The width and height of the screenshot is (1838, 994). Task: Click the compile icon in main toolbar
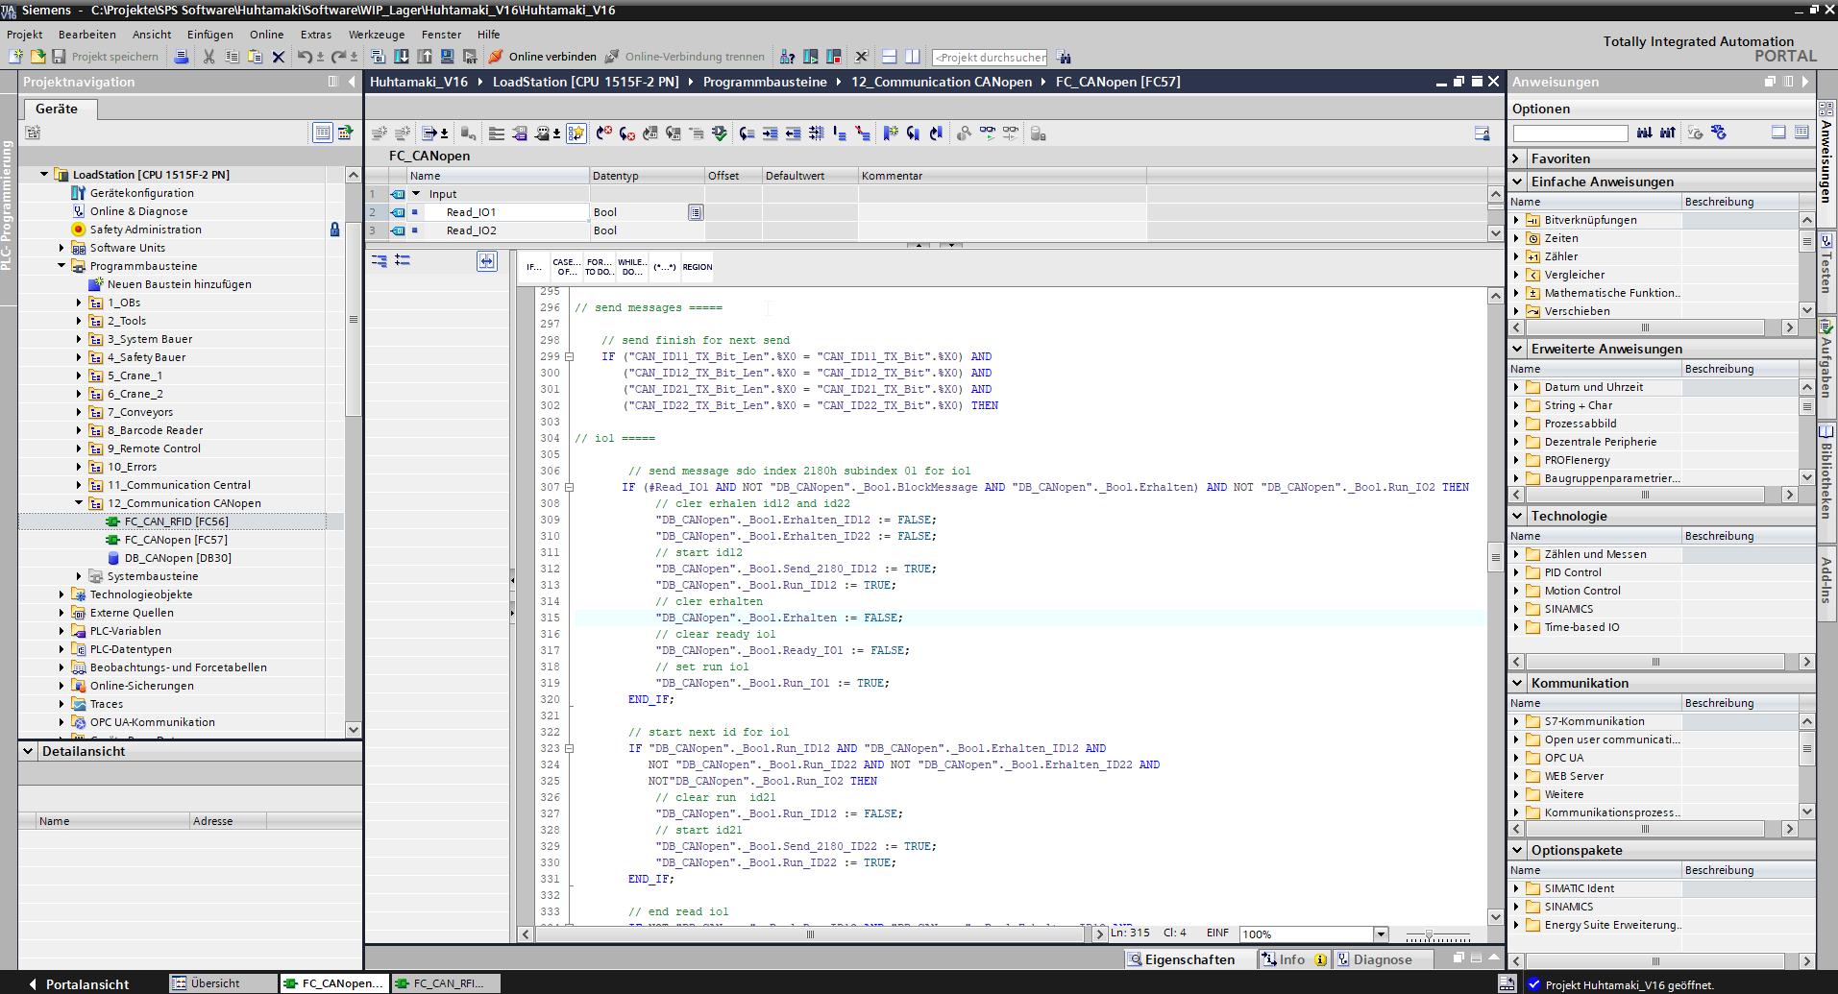[x=378, y=57]
